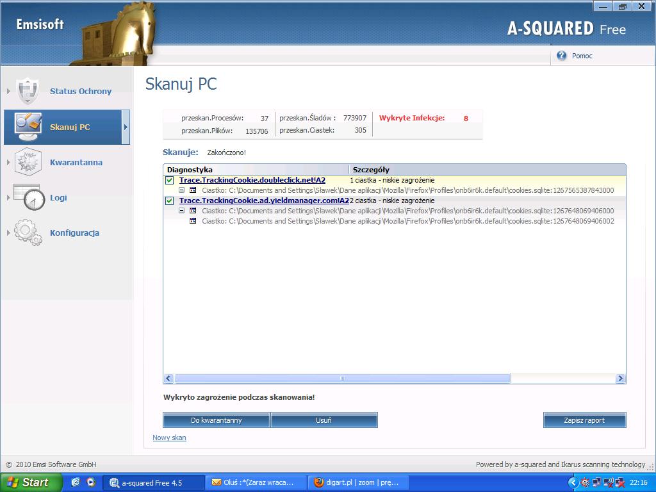Uncheck the Trace.TrackingCookie.doubleclick.net checkbox
The height and width of the screenshot is (492, 656).
coord(169,180)
